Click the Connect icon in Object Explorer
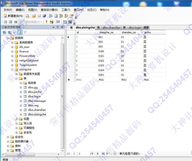192x161 pixels. pyautogui.click(x=4, y=32)
